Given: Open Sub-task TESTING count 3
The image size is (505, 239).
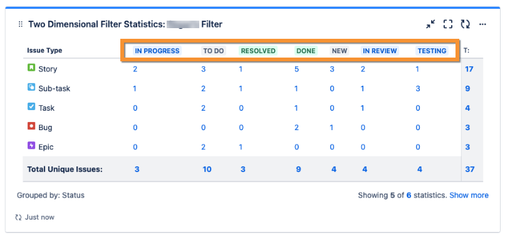Looking at the screenshot, I should [x=418, y=88].
